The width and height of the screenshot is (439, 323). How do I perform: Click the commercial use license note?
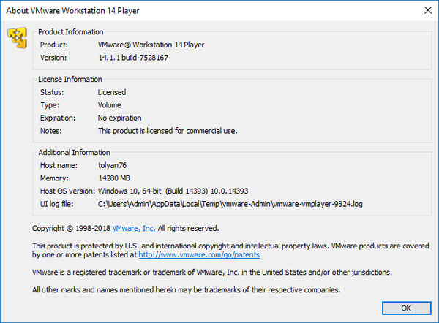[x=168, y=131]
